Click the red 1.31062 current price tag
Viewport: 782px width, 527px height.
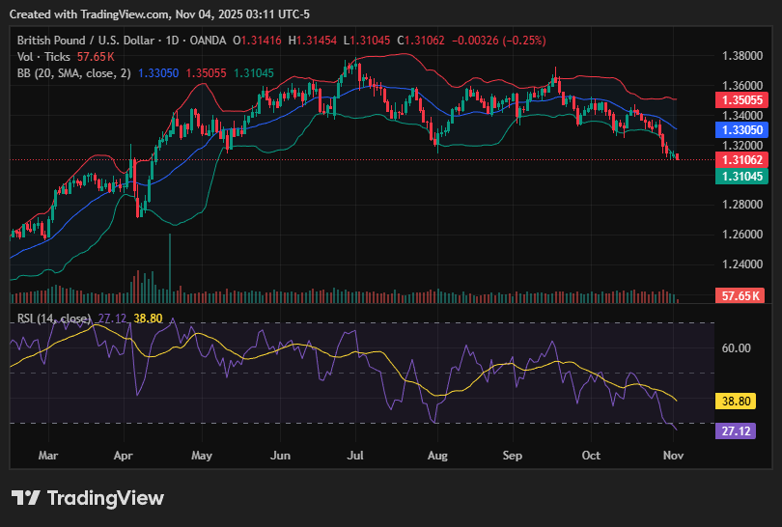pyautogui.click(x=740, y=159)
